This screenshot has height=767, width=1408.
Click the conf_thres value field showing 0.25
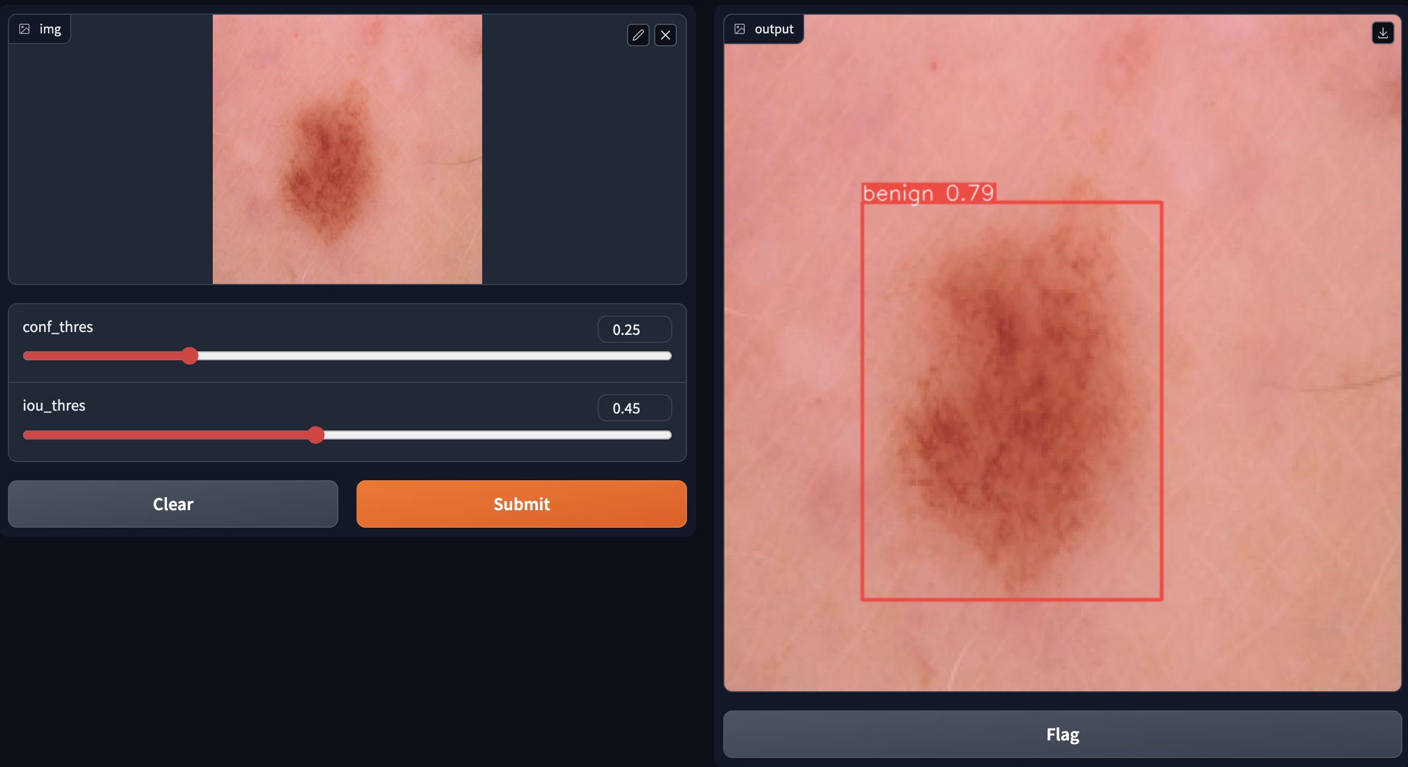(634, 329)
